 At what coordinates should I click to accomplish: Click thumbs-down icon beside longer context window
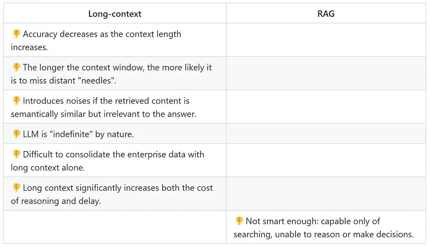(16, 67)
